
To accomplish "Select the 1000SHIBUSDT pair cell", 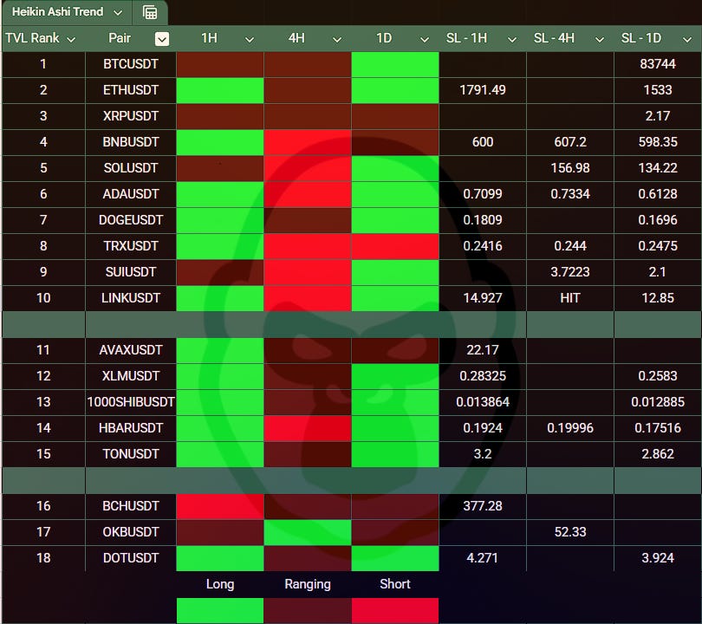I will [x=131, y=402].
